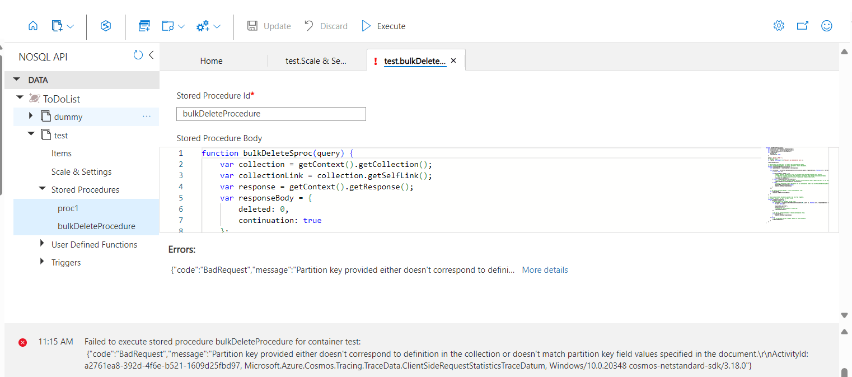
Task: Collapse the sidebar with the chevron icon
Action: pos(151,55)
